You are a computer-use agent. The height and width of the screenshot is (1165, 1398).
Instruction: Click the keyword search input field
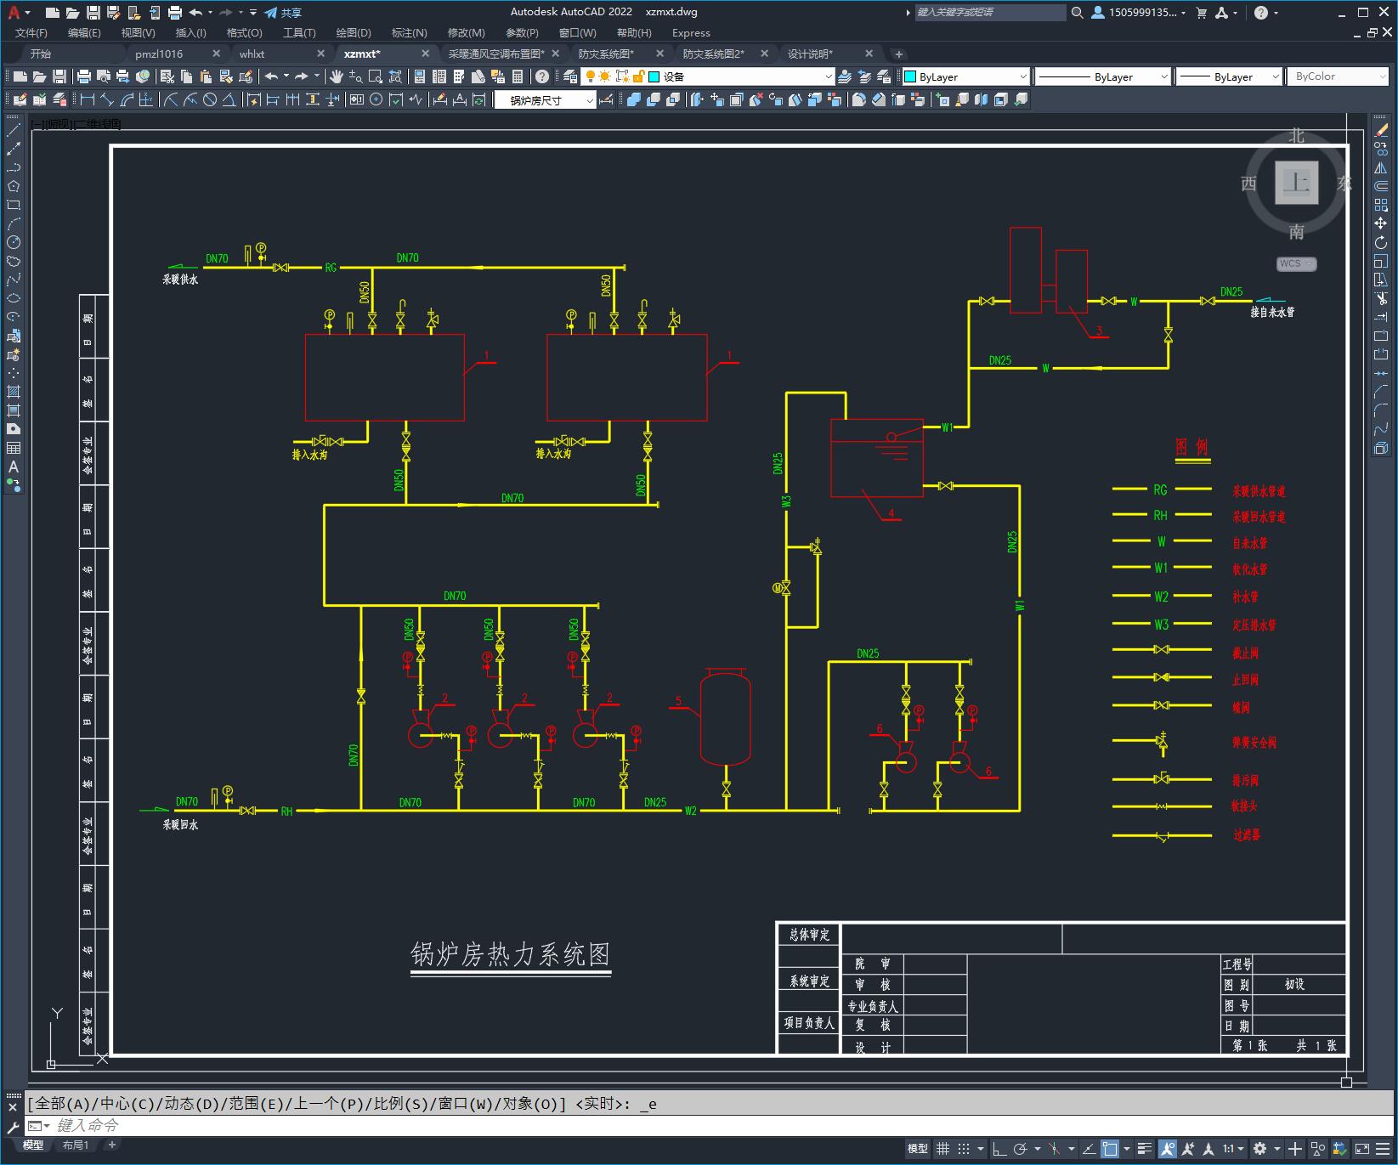point(990,13)
